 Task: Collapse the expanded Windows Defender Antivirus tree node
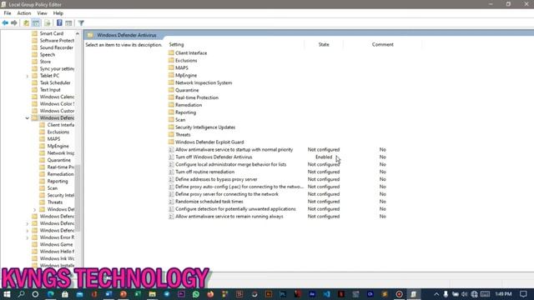pyautogui.click(x=28, y=118)
